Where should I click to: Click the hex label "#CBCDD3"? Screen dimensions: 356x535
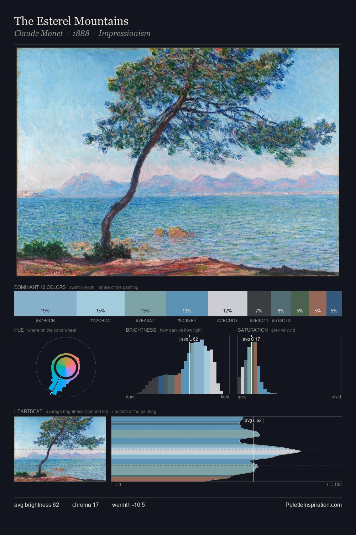[x=227, y=320]
